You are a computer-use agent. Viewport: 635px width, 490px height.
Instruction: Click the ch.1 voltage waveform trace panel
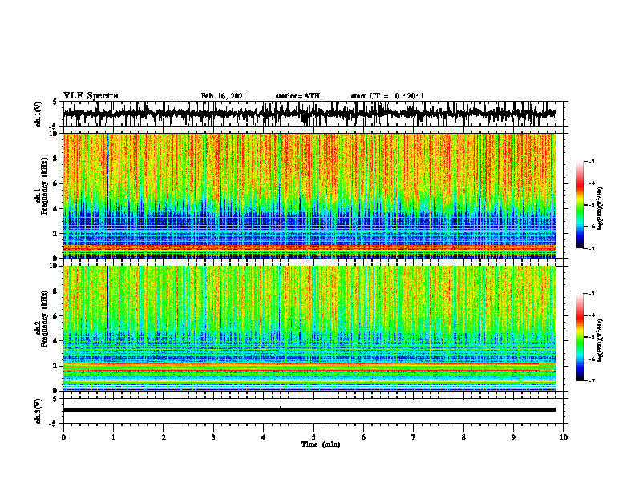click(x=313, y=114)
